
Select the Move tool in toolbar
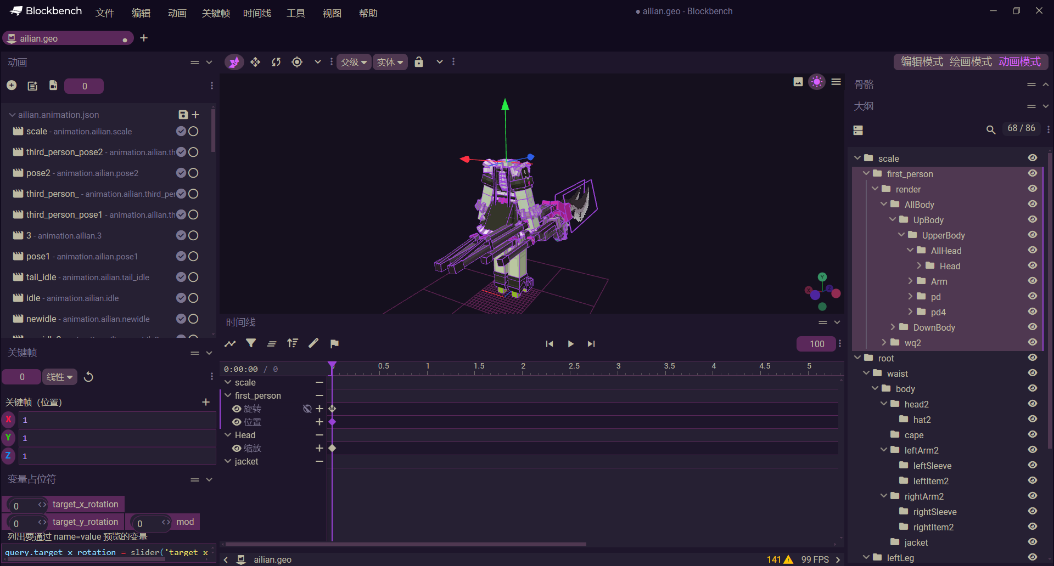(x=255, y=62)
